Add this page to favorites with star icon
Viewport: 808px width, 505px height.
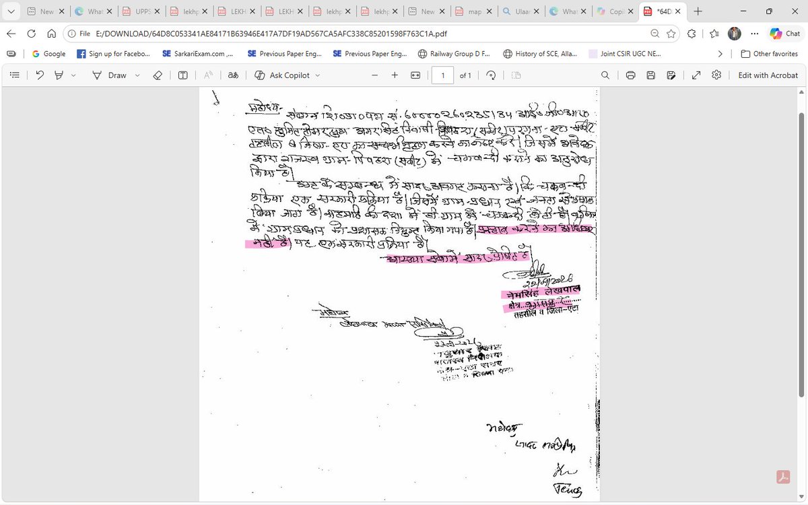point(671,33)
